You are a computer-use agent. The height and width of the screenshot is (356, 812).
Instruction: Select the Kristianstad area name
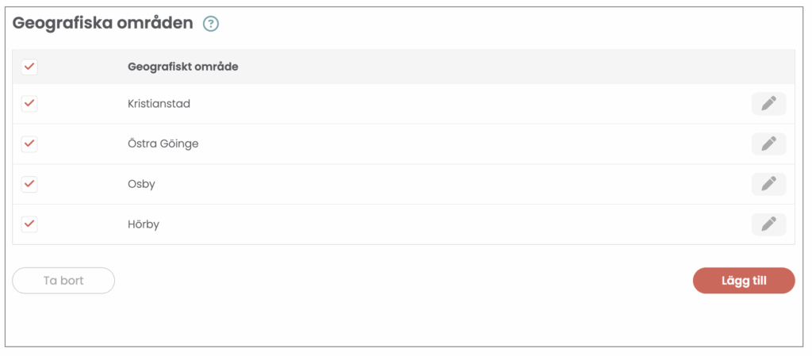pos(159,104)
